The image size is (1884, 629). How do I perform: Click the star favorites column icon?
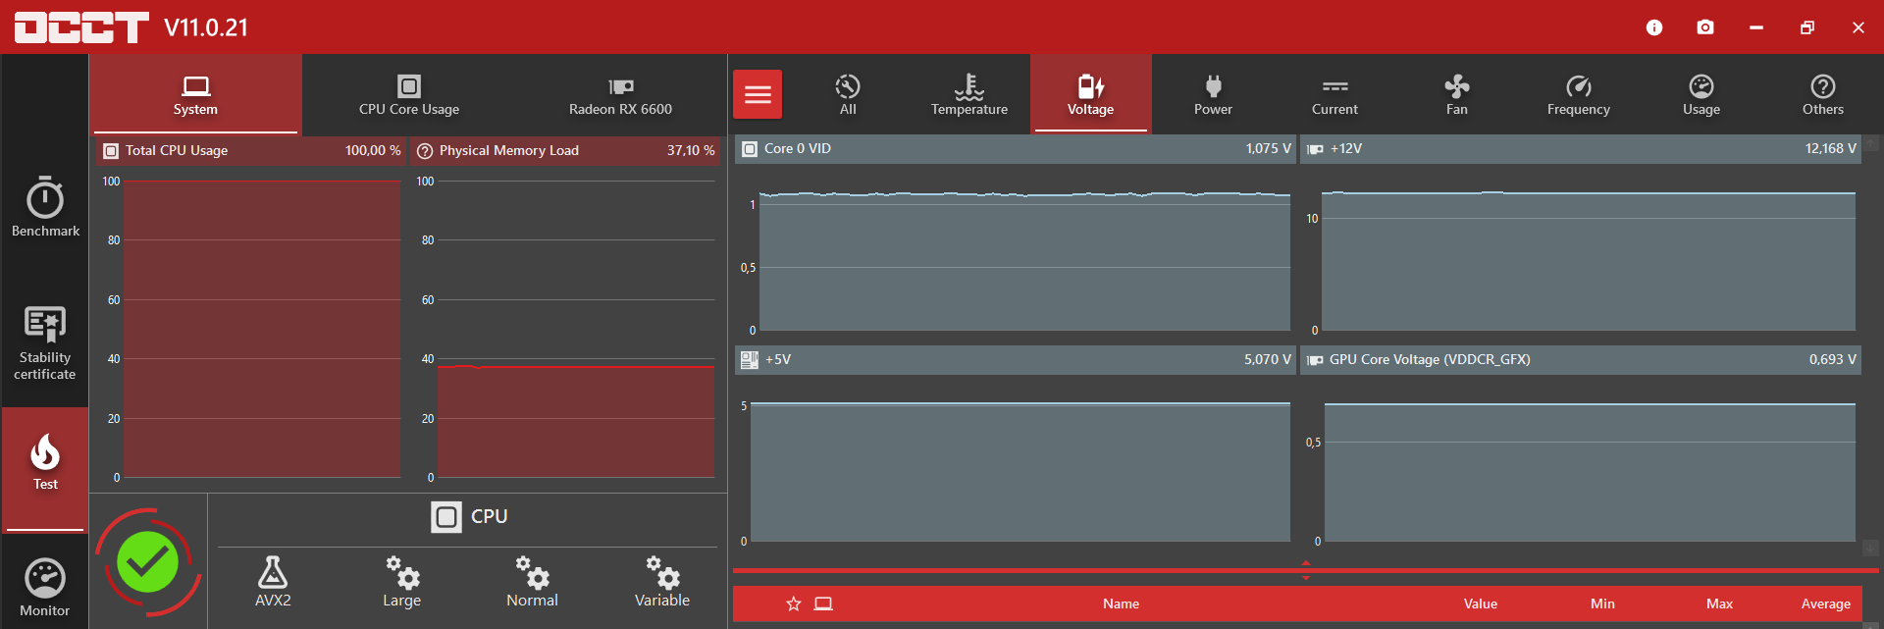(794, 603)
